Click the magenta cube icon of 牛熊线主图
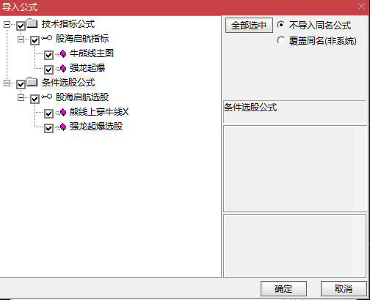 pos(63,54)
